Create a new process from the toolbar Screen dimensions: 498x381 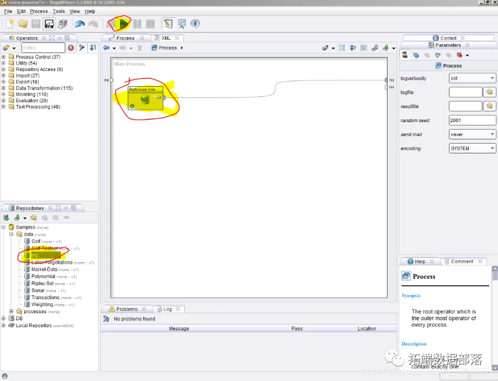[x=10, y=24]
